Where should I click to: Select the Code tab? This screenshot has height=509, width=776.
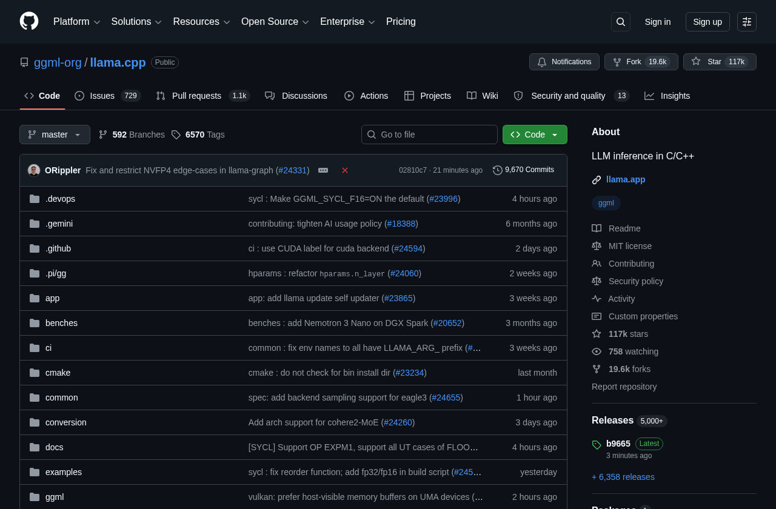pos(42,96)
